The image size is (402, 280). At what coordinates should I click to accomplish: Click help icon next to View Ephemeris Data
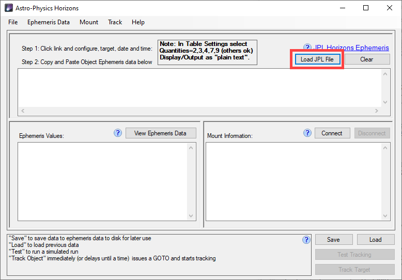tap(118, 133)
